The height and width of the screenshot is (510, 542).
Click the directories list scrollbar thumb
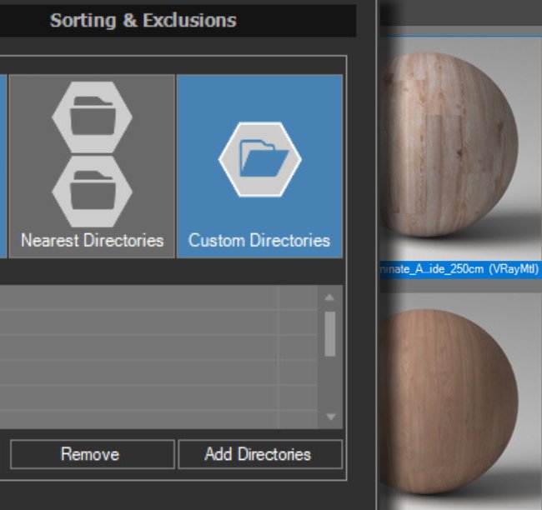[x=330, y=334]
